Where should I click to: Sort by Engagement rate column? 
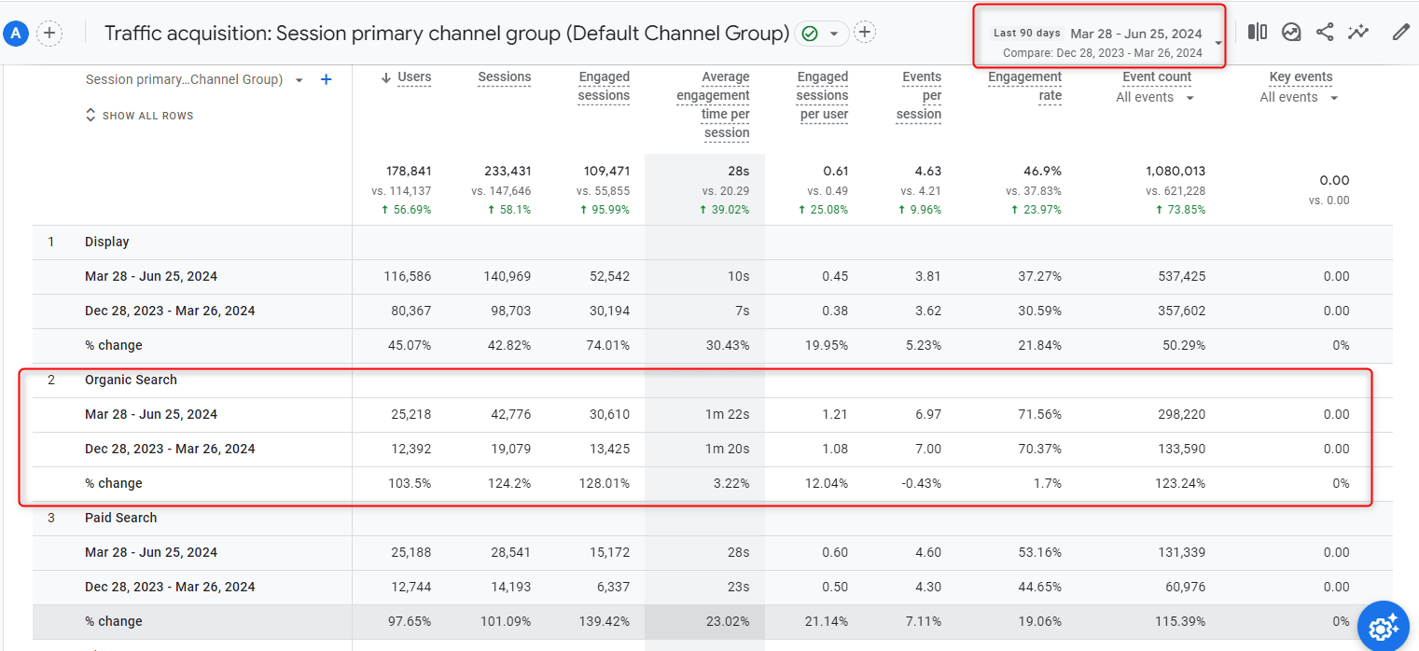(x=1025, y=87)
